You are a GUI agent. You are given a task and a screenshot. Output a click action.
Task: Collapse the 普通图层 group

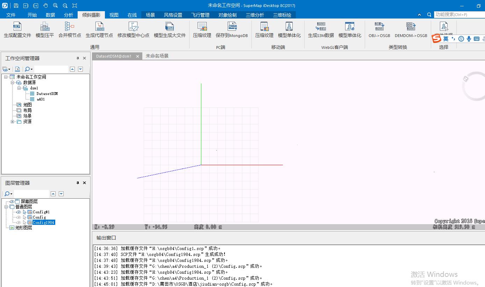click(6, 207)
